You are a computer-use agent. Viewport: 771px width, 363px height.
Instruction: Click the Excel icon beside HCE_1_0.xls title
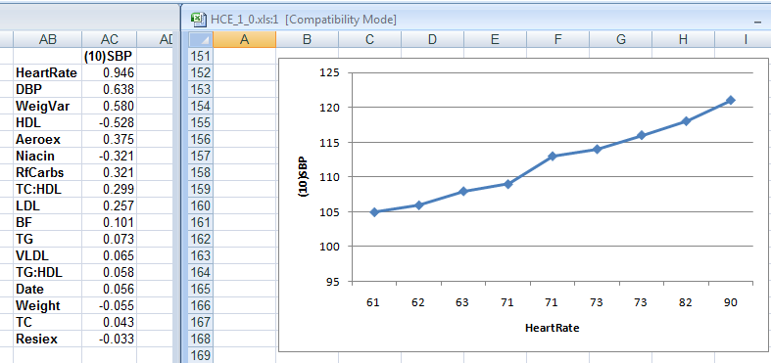tap(199, 20)
